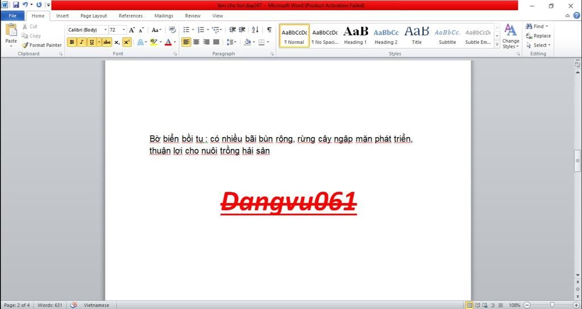Screen dimensions: 582x309
Task: Apply the No Spacing style
Action: coord(325,36)
